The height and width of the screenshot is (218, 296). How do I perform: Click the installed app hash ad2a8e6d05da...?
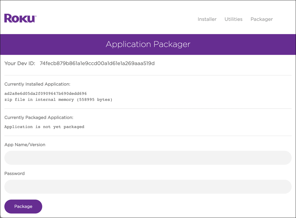pos(45,94)
